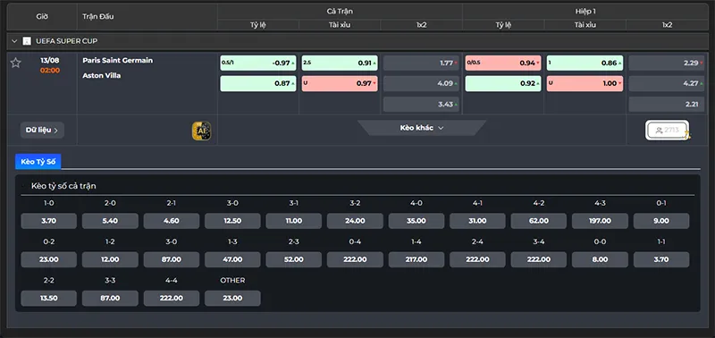Bet correct score 3-1 at 11.00
715x338 pixels.
pos(294,221)
